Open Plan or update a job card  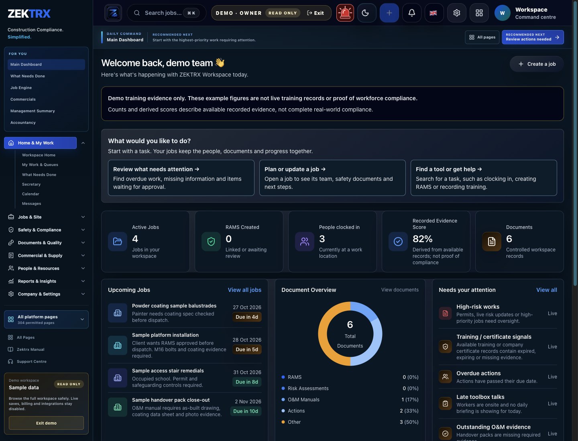332,178
